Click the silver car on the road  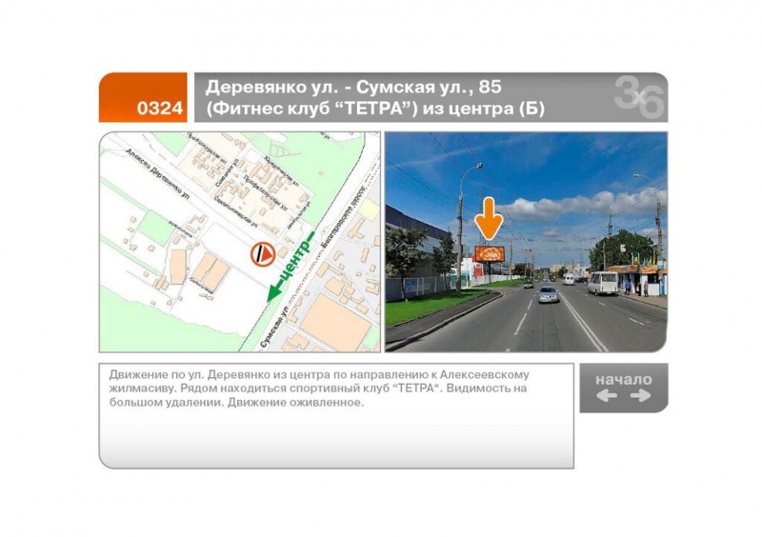coord(548,294)
